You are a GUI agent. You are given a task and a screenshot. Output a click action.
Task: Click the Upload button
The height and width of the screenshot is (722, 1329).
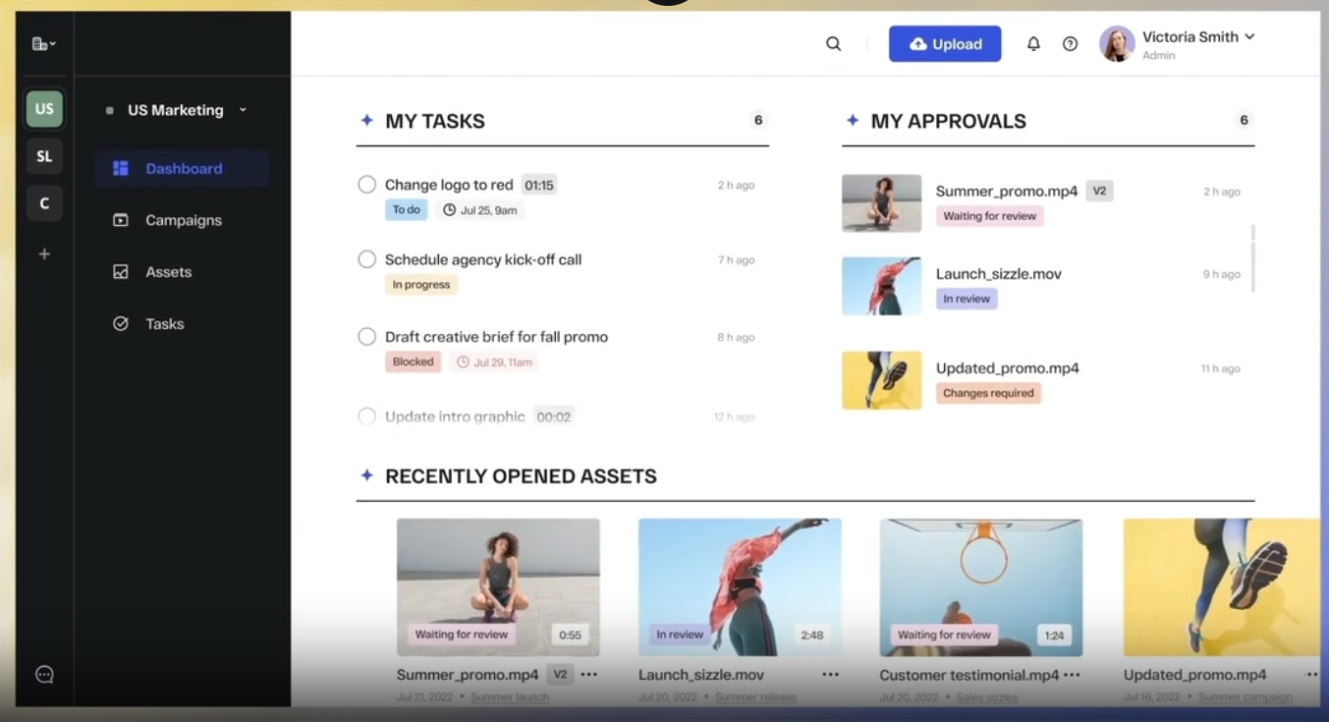tap(945, 44)
